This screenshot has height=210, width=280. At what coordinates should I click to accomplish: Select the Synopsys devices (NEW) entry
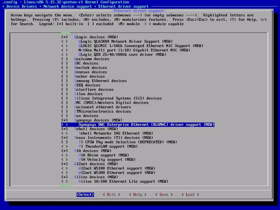tap(98, 120)
